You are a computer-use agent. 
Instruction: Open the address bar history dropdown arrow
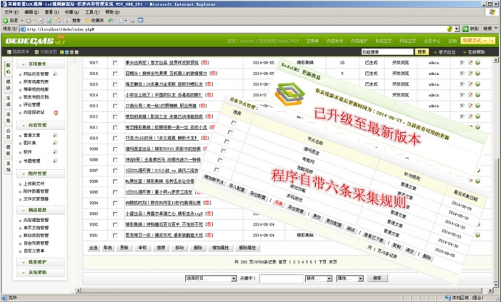457,29
